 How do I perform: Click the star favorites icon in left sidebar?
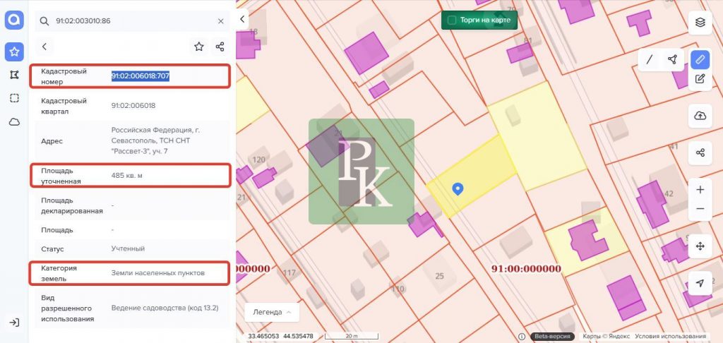click(14, 52)
